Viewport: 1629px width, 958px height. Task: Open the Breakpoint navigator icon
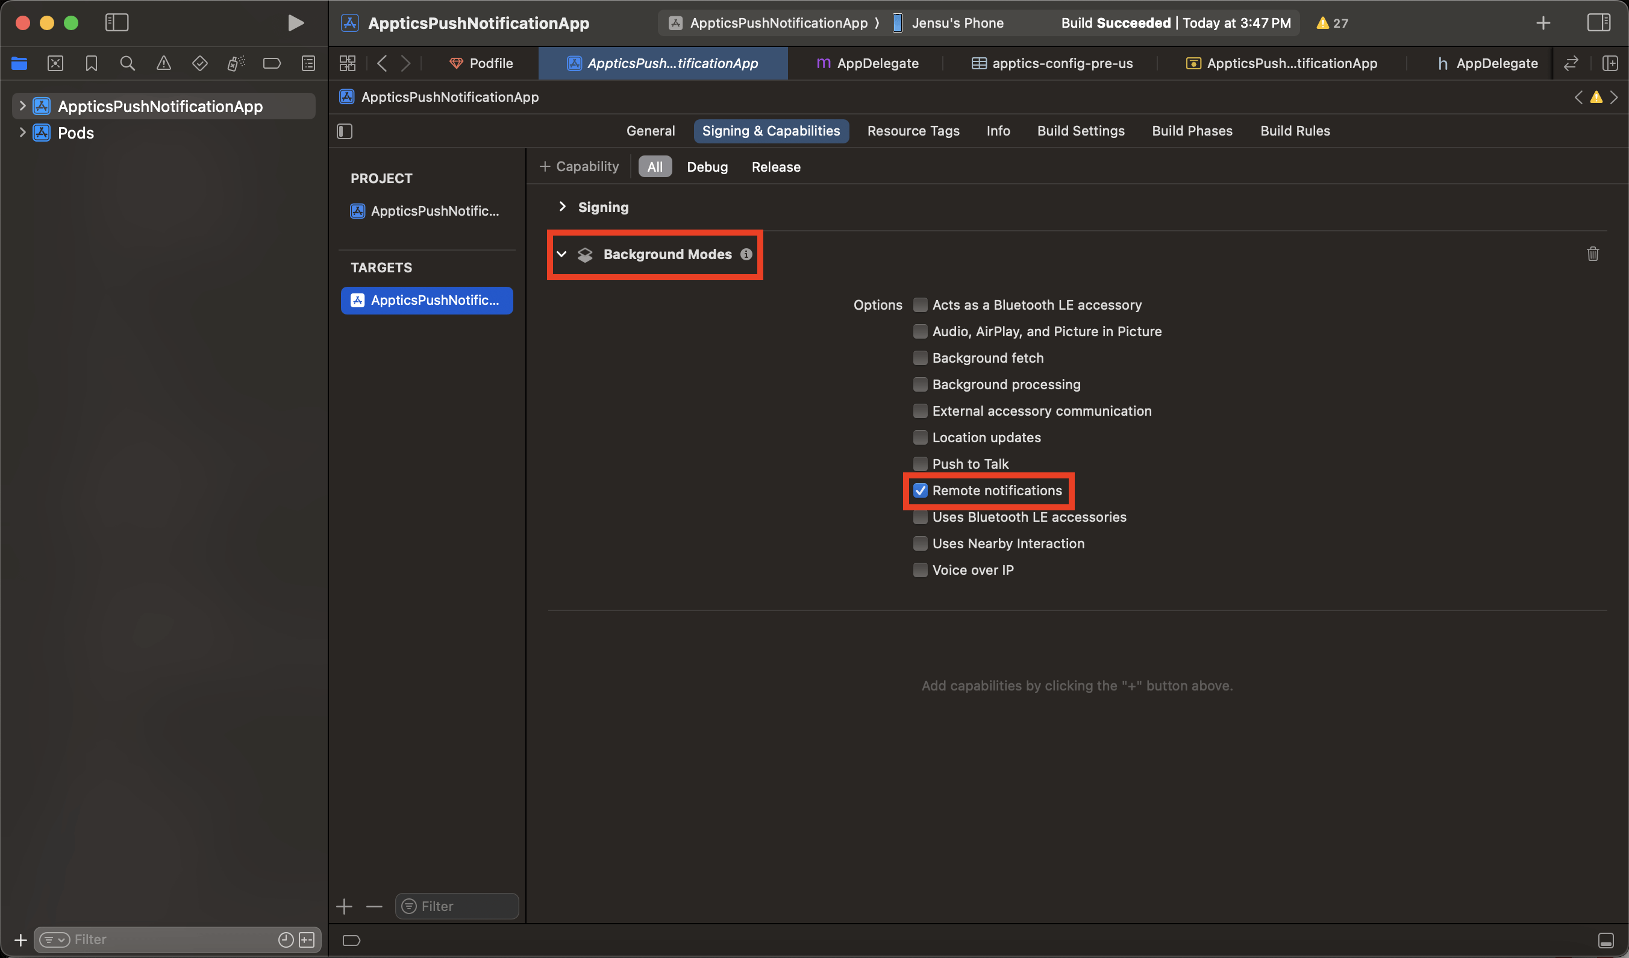pyautogui.click(x=272, y=63)
